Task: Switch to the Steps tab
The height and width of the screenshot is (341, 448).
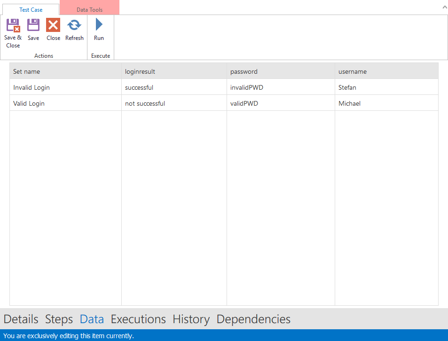Action: coord(59,319)
